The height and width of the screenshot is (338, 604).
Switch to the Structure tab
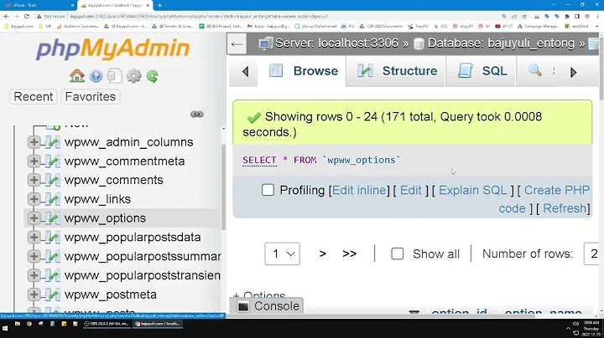(396, 71)
